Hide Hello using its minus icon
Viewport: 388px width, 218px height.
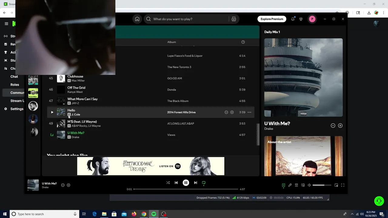226,112
